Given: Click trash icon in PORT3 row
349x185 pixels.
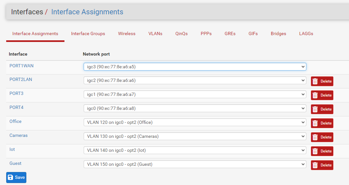Looking at the screenshot, I should (315, 95).
